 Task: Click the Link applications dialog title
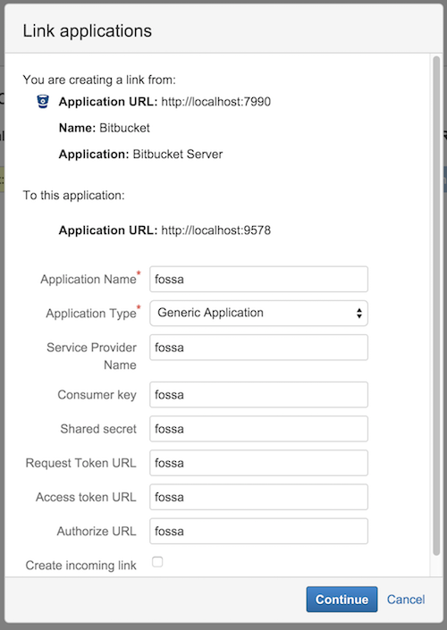pyautogui.click(x=88, y=31)
